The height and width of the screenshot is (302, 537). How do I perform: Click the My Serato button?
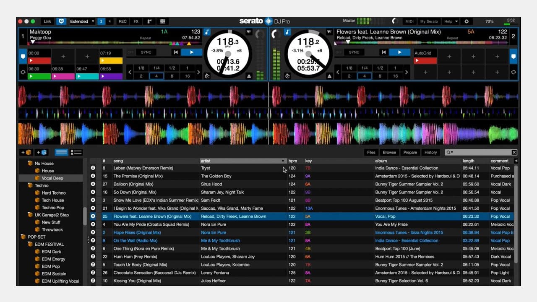click(428, 21)
